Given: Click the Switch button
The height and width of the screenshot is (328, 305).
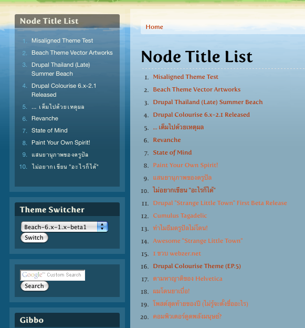Looking at the screenshot, I should coord(34,238).
